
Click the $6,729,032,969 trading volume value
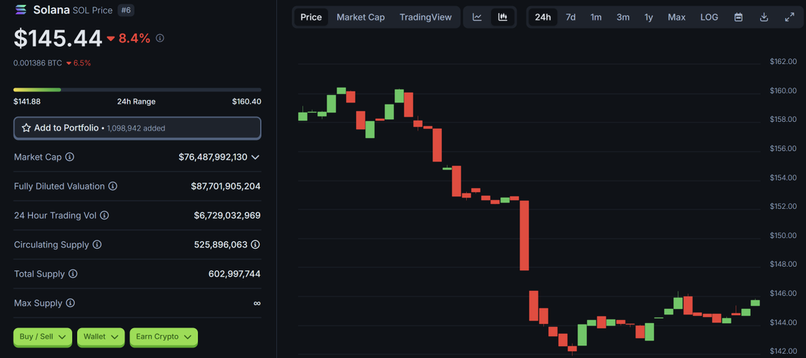click(227, 215)
